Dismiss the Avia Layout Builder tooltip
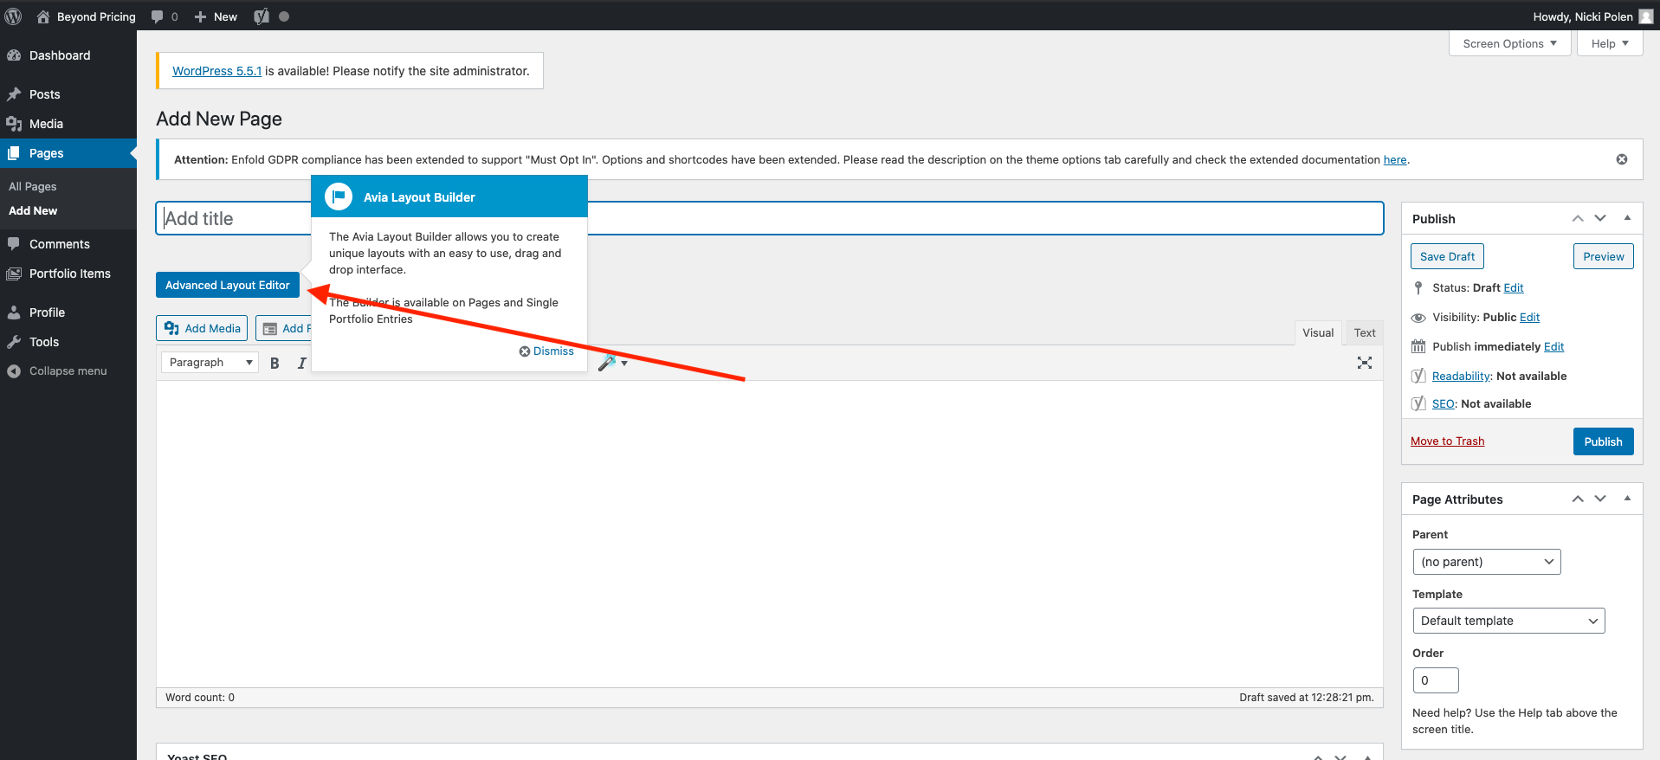The height and width of the screenshot is (760, 1660). click(x=546, y=351)
